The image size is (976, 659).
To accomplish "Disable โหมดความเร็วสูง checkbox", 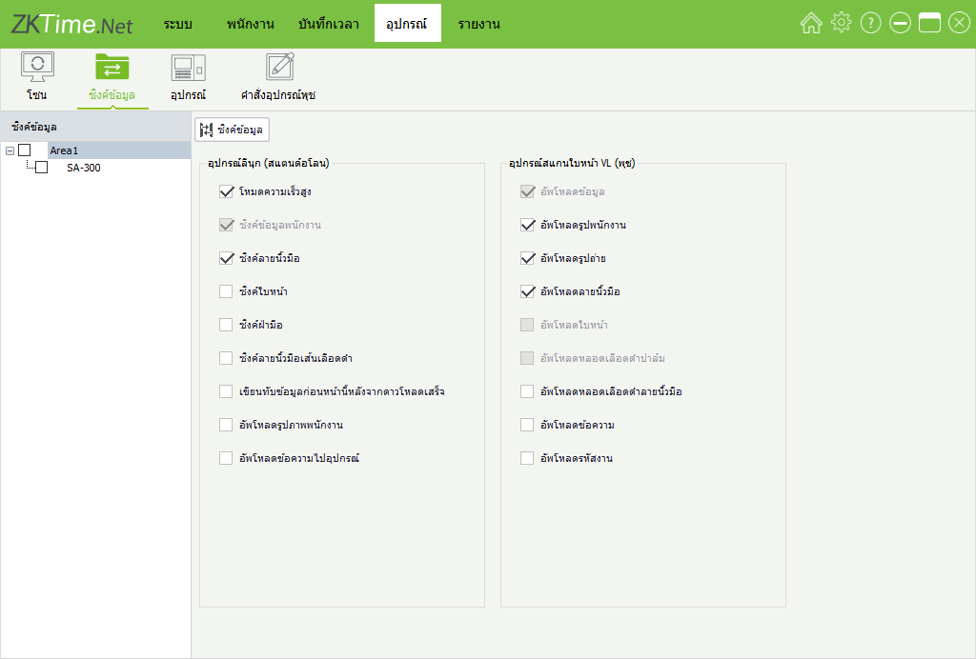I will coord(226,191).
